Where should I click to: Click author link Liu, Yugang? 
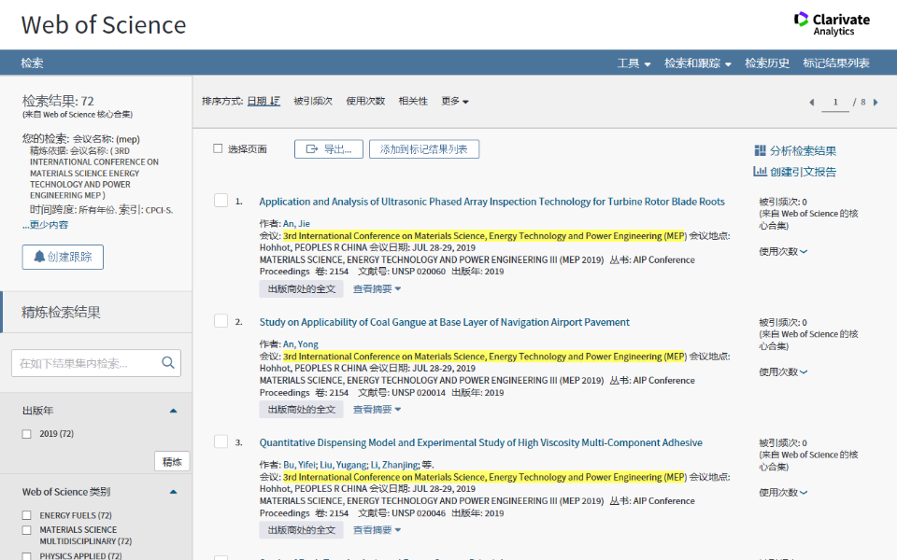tap(344, 465)
